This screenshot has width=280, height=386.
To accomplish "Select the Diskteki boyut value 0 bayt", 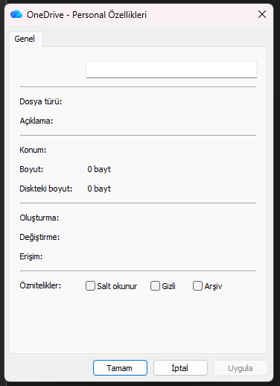I will pyautogui.click(x=99, y=189).
